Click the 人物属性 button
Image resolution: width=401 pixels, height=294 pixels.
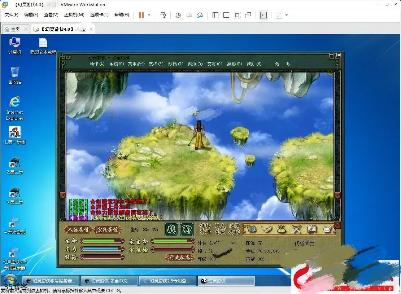point(78,229)
